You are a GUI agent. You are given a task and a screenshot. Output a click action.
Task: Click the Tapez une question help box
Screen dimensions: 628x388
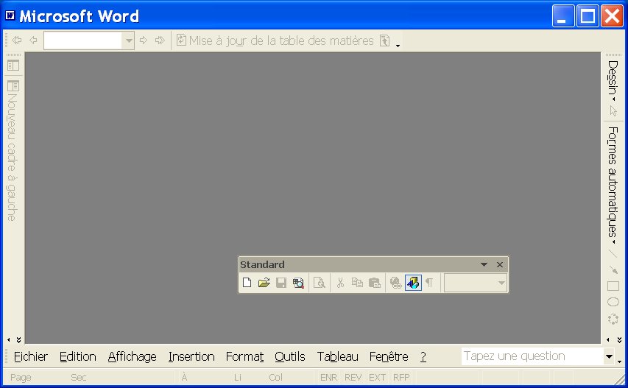coord(533,356)
